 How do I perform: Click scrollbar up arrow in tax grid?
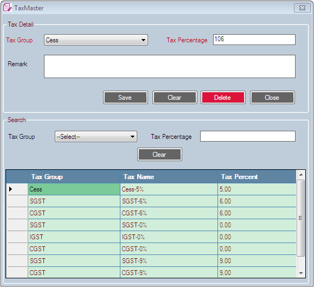[x=301, y=175]
